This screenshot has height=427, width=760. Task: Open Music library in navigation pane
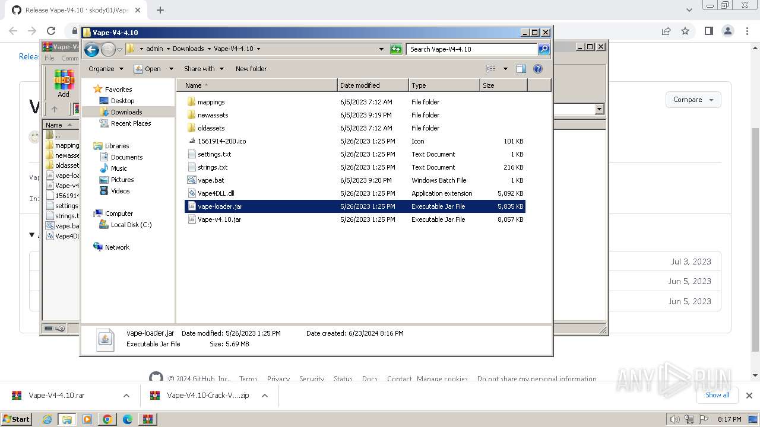[x=119, y=168]
